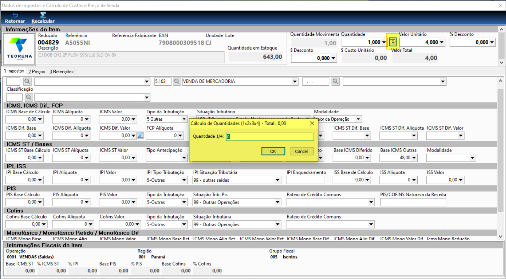Image resolution: width=506 pixels, height=279 pixels.
Task: Click the CFOP code field 5.102
Action: (163, 81)
